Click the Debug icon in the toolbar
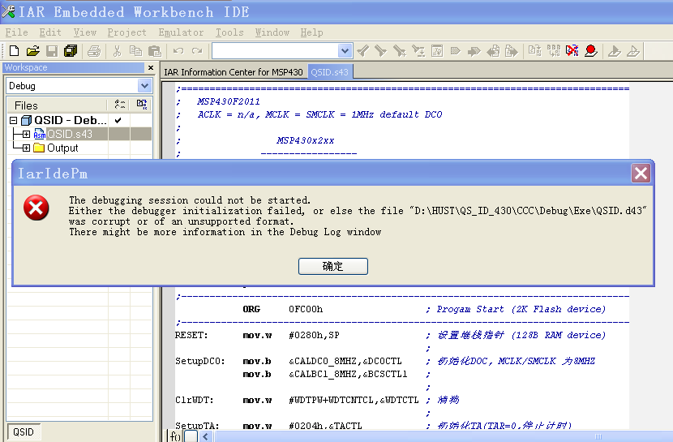The width and height of the screenshot is (673, 442). tap(614, 51)
